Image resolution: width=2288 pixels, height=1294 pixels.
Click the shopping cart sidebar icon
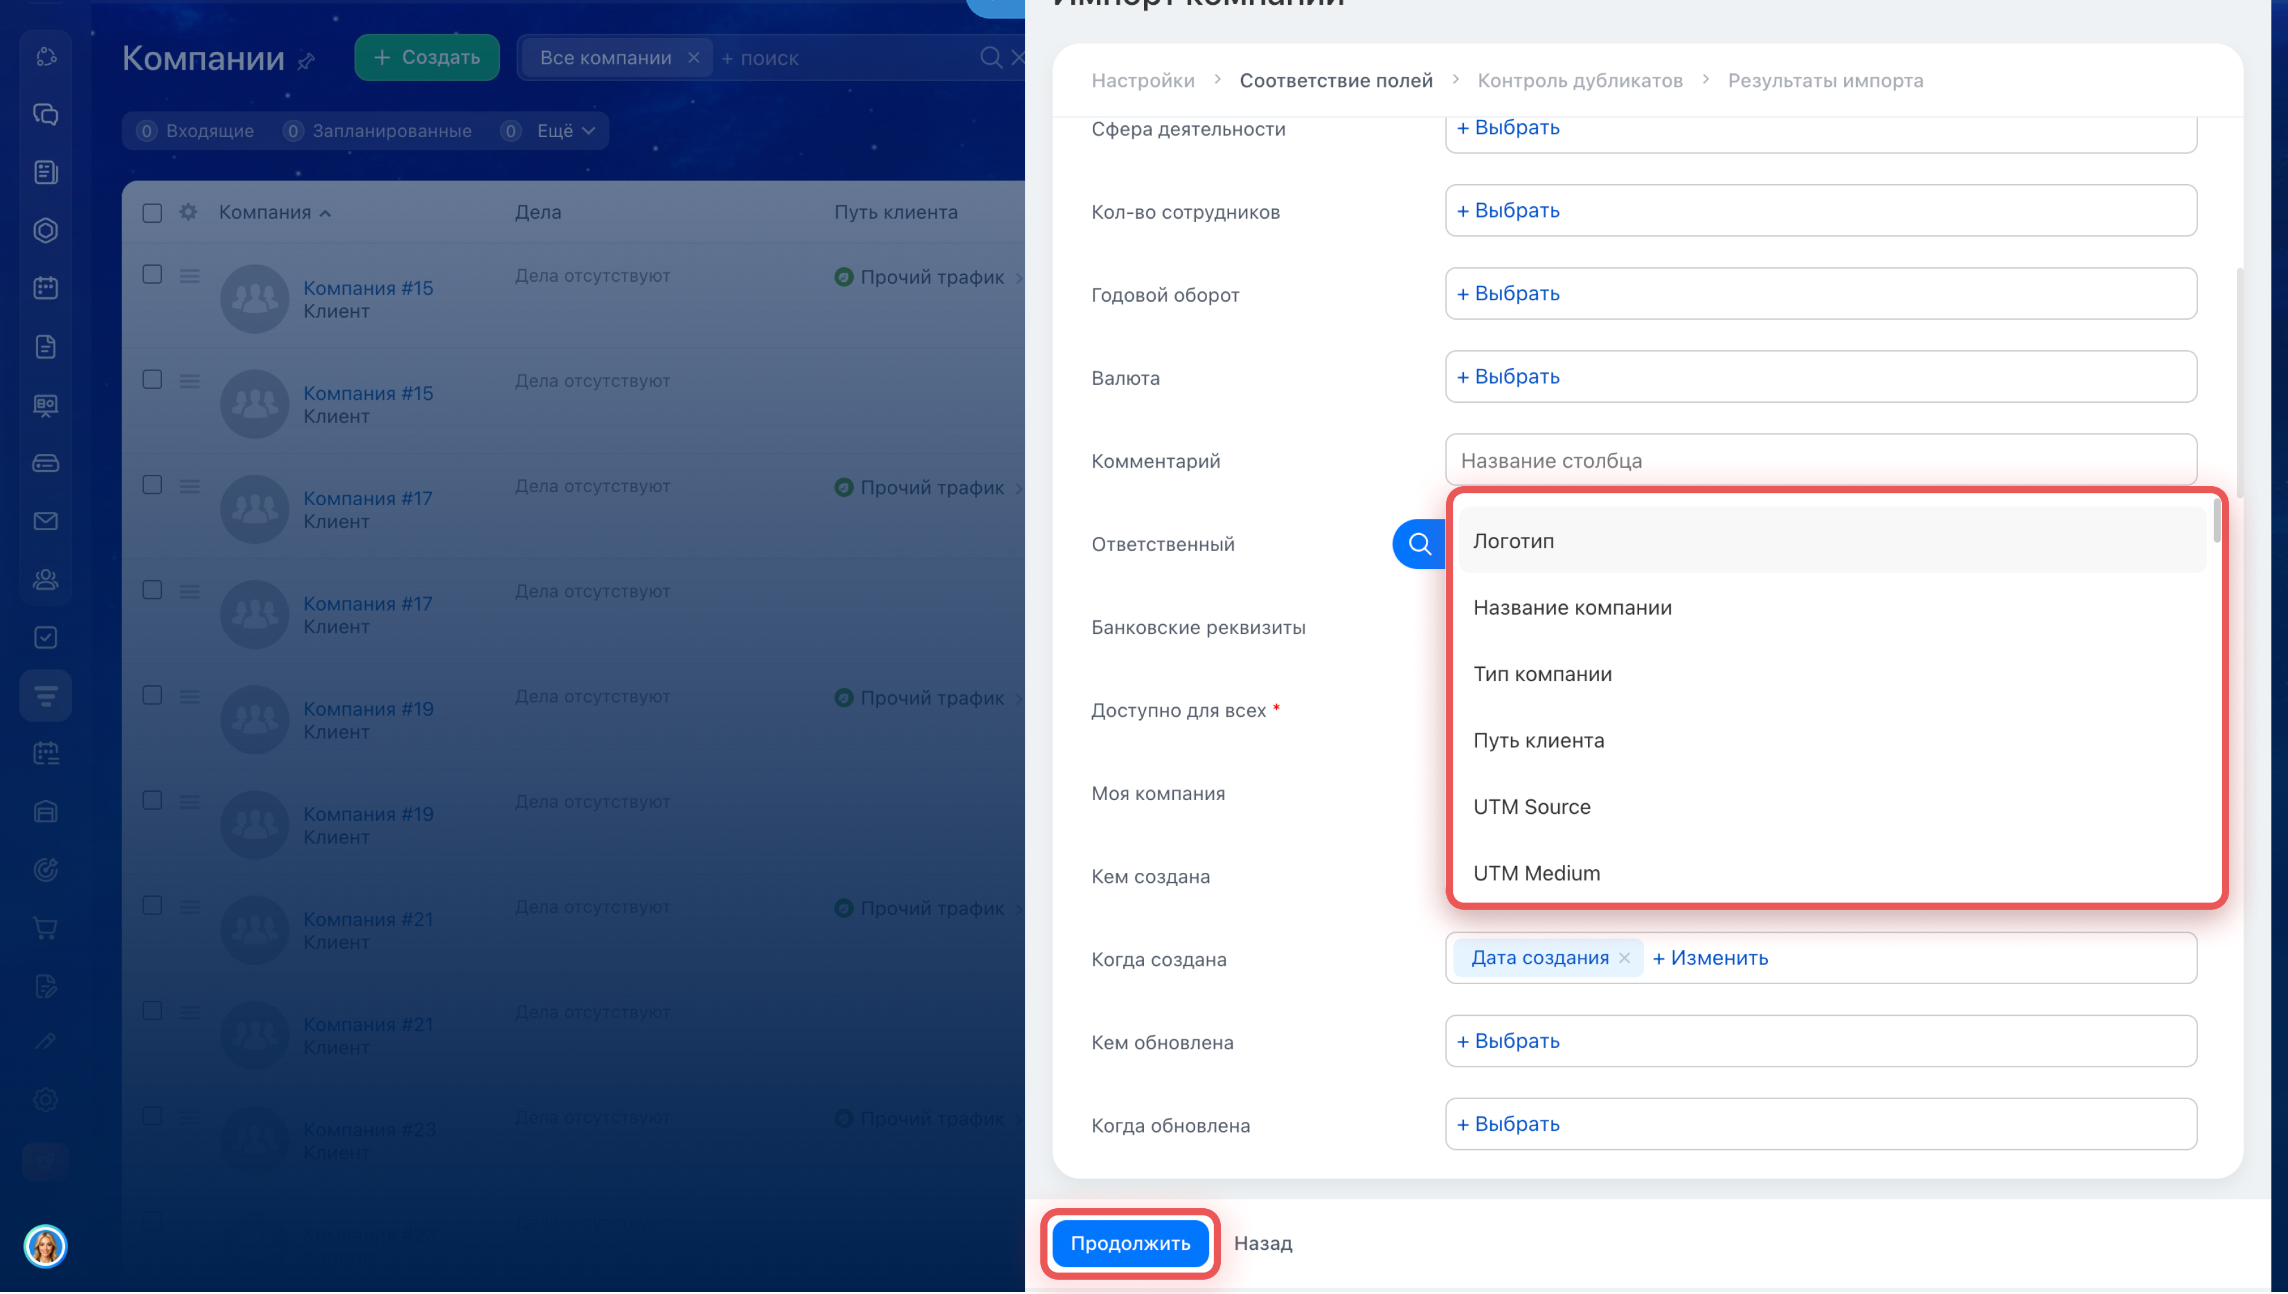click(45, 929)
